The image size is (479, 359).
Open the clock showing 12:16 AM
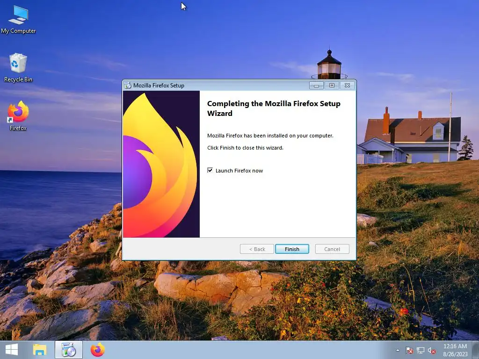(455, 350)
